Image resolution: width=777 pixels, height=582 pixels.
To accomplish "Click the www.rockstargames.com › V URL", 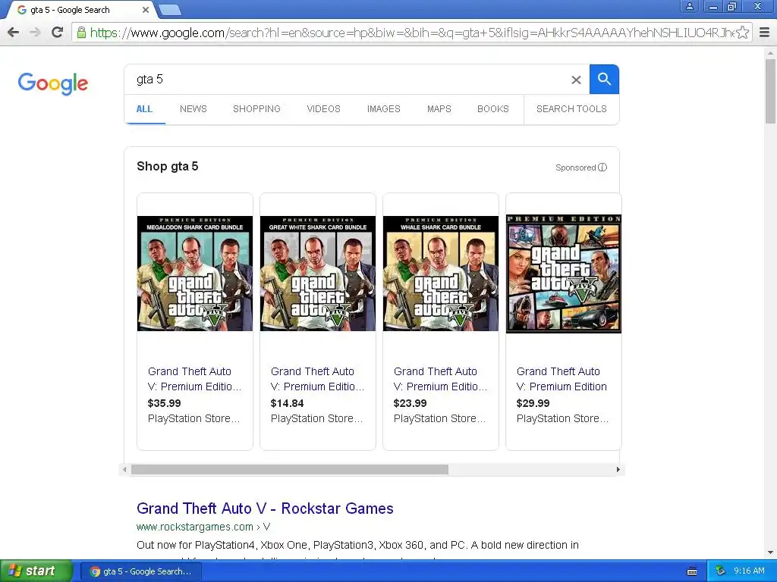I will click(203, 527).
